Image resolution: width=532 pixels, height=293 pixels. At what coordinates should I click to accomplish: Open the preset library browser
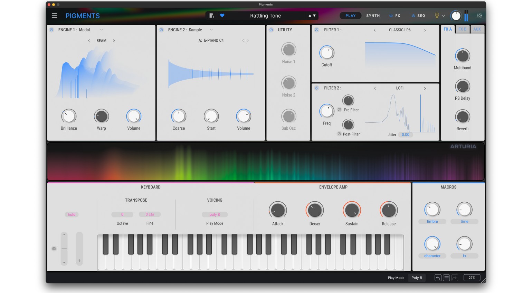pos(211,16)
